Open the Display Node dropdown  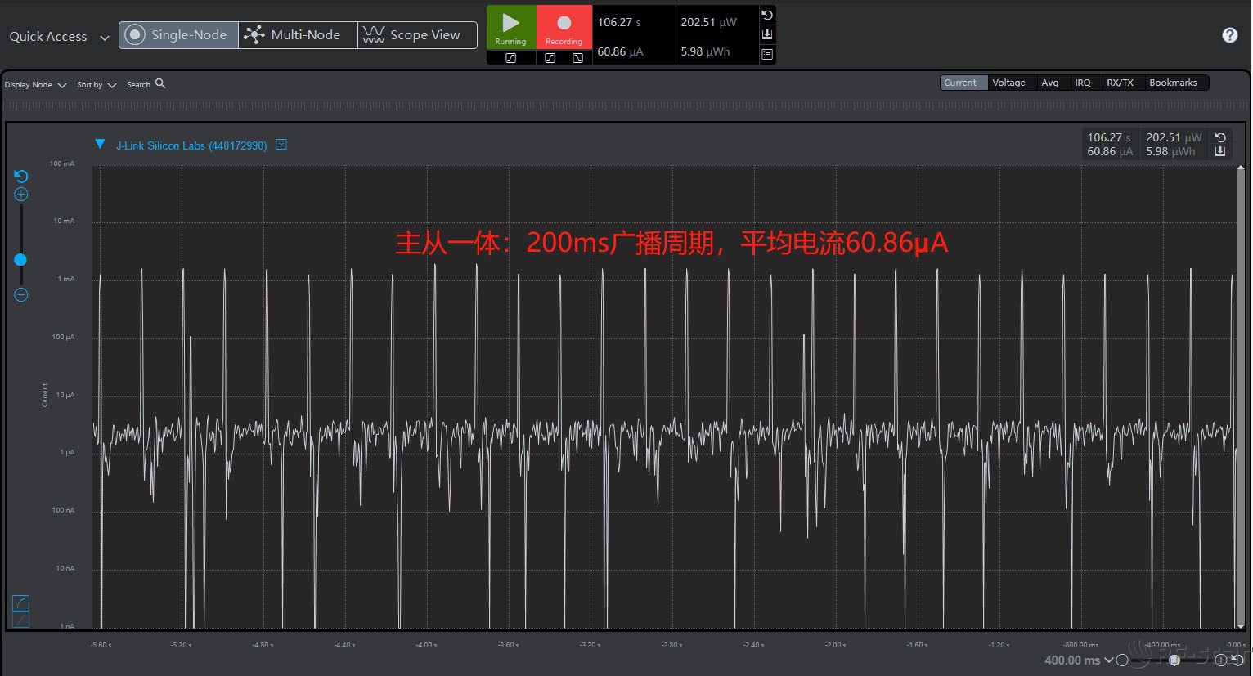click(x=35, y=85)
